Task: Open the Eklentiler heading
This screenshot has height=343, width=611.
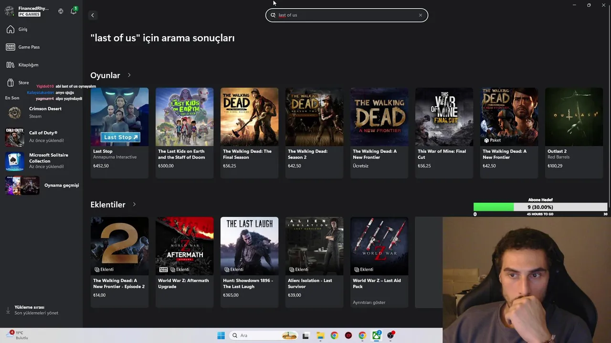Action: click(x=108, y=204)
